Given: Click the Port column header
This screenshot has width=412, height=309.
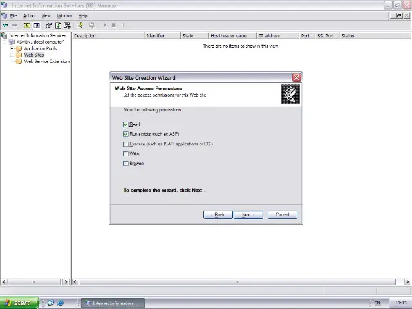Looking at the screenshot, I should (307, 36).
